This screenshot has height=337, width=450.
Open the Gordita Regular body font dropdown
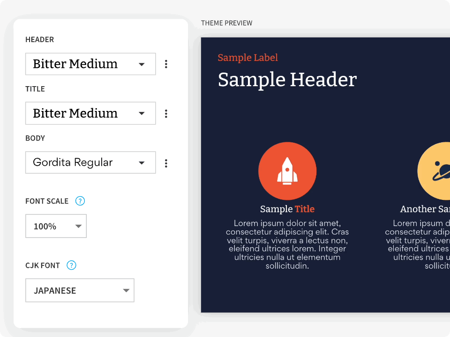click(x=90, y=162)
